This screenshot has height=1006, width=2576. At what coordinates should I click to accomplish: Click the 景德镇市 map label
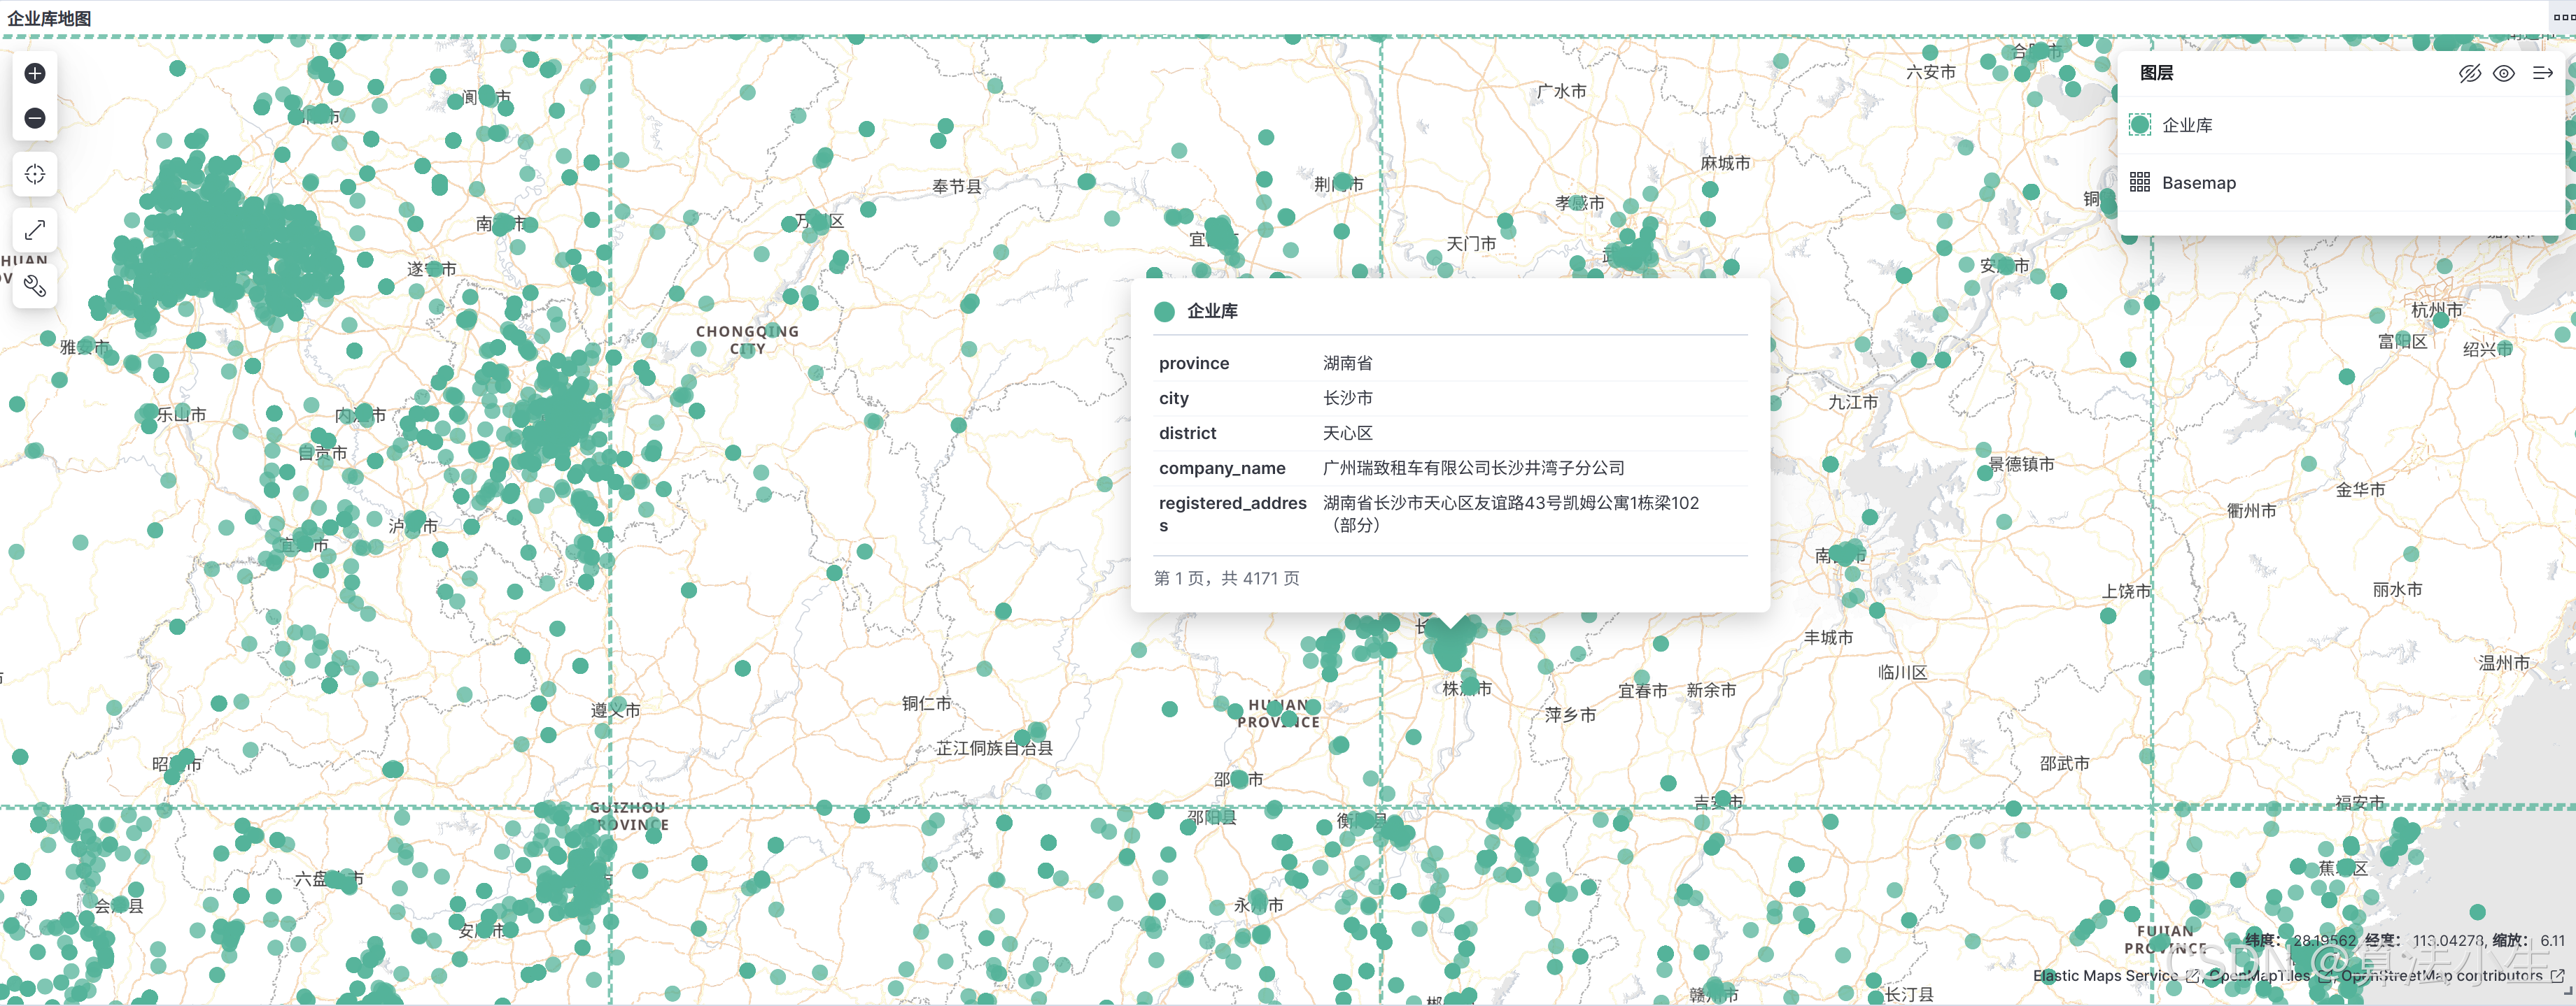(x=2021, y=464)
